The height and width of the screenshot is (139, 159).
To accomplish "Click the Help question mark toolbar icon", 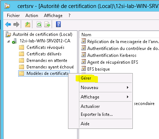I will (58, 24).
